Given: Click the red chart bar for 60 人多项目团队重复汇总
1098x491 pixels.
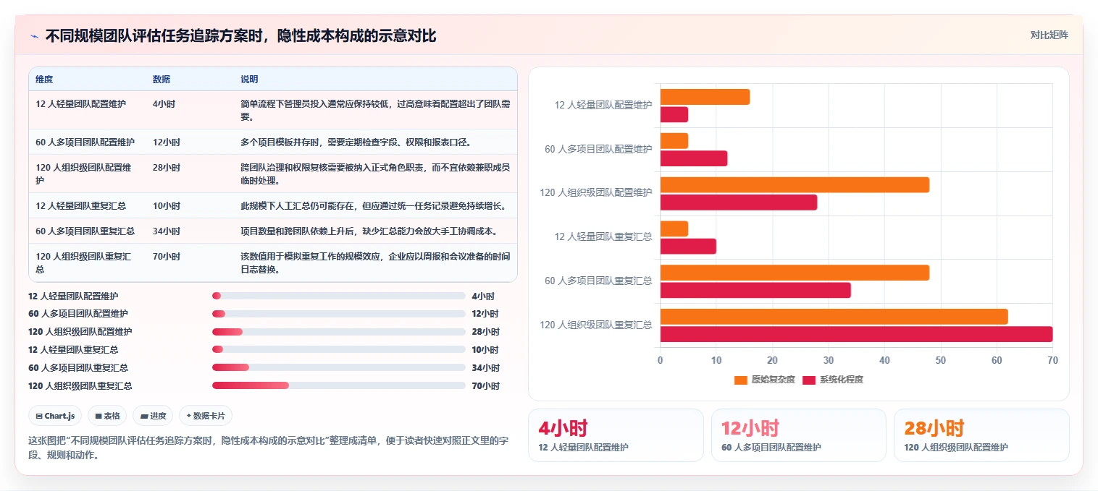Looking at the screenshot, I should tap(755, 290).
